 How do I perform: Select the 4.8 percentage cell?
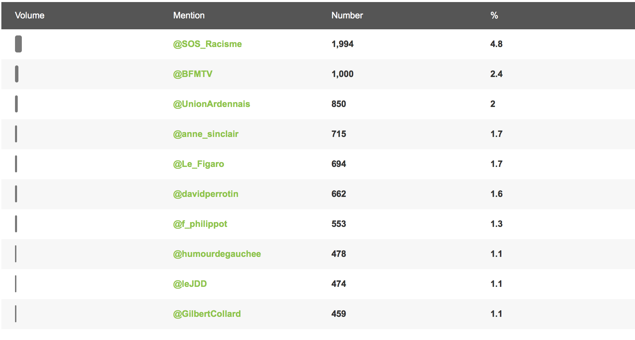[496, 44]
